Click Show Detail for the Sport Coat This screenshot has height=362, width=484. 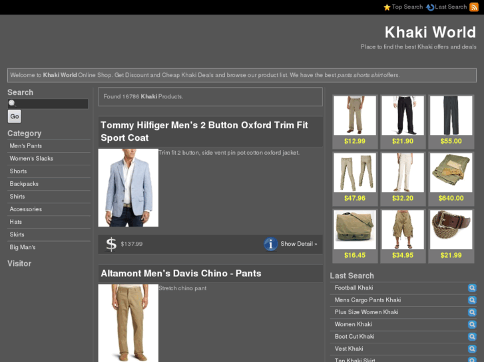point(298,244)
